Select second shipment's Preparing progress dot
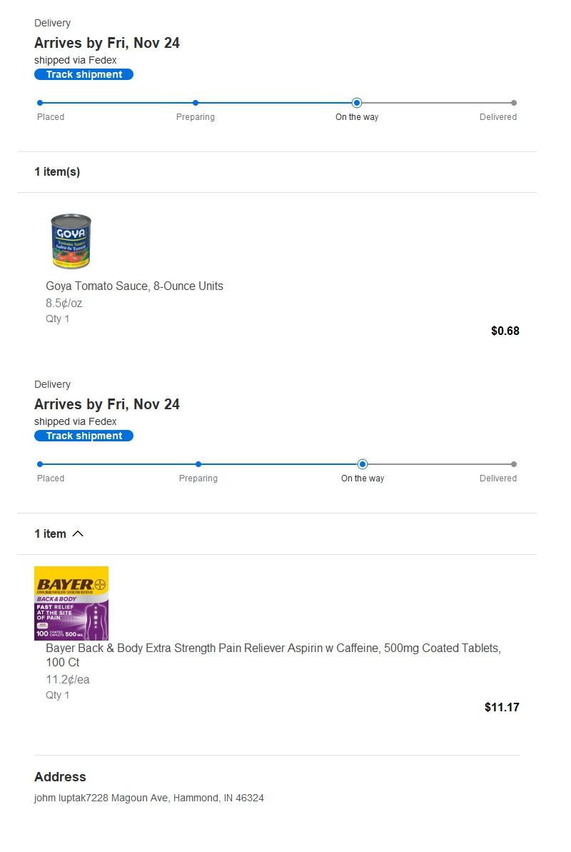The height and width of the screenshot is (852, 571). 198,464
